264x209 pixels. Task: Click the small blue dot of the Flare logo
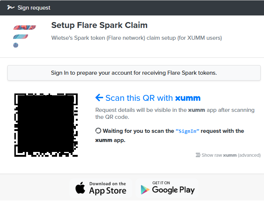tap(16, 45)
